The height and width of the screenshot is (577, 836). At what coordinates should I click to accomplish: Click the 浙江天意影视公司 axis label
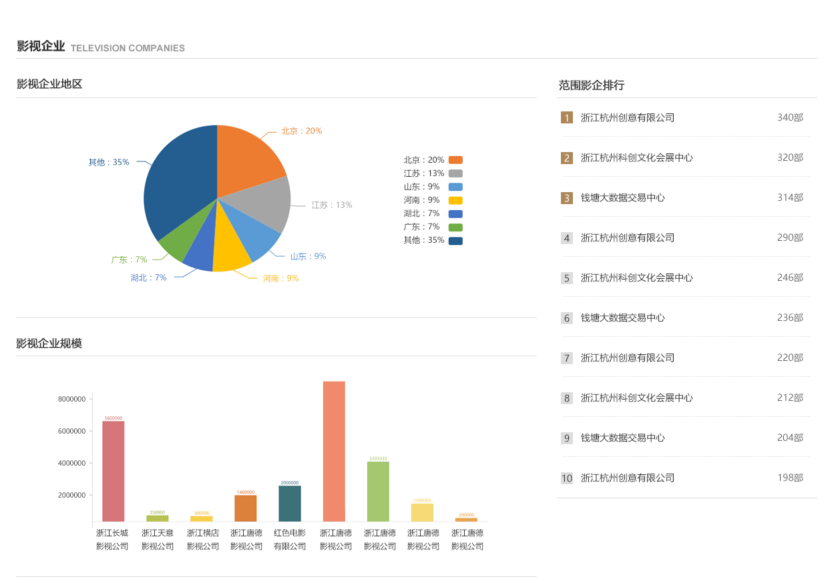click(158, 540)
